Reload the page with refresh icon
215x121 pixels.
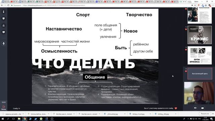[x=8, y=5]
